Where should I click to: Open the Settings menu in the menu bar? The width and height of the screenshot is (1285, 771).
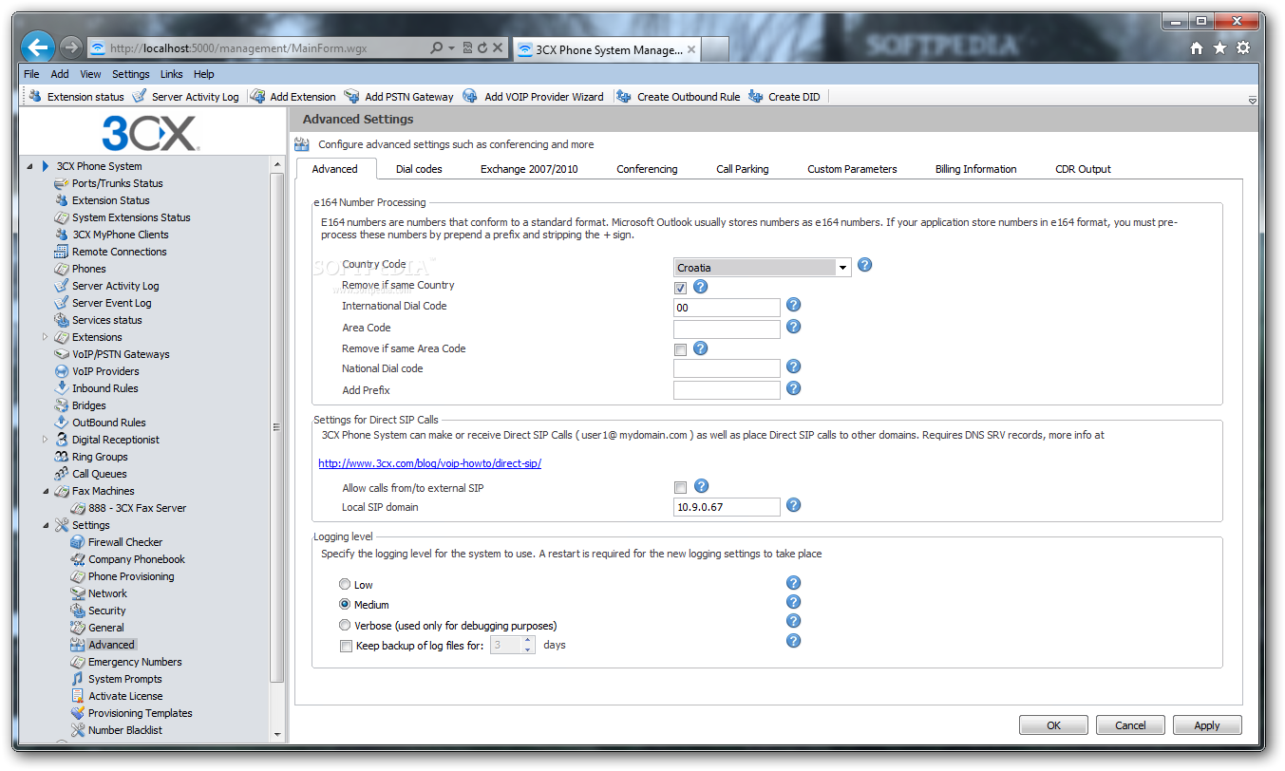tap(130, 74)
